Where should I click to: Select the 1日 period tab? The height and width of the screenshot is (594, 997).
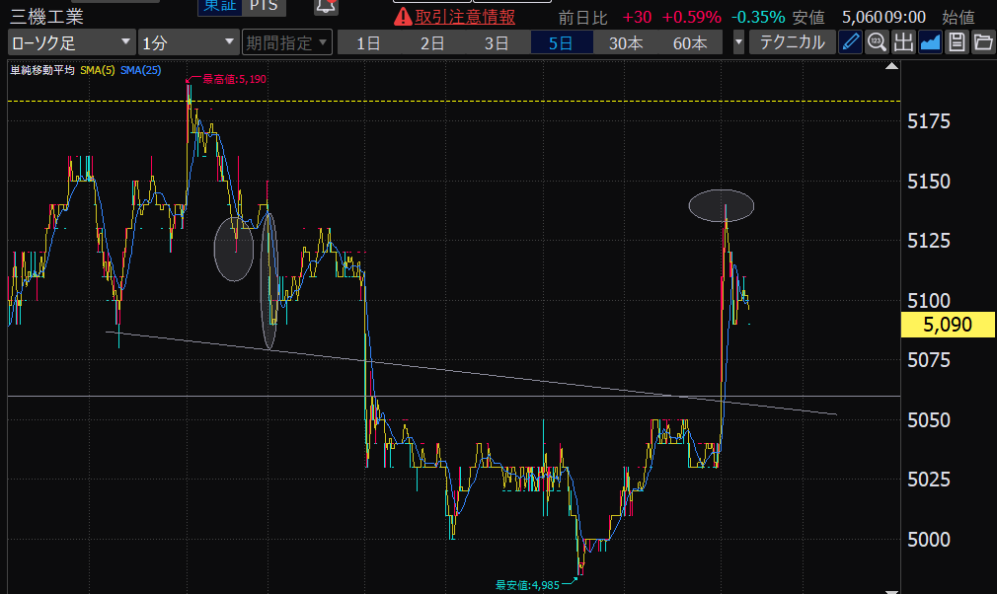click(x=368, y=42)
